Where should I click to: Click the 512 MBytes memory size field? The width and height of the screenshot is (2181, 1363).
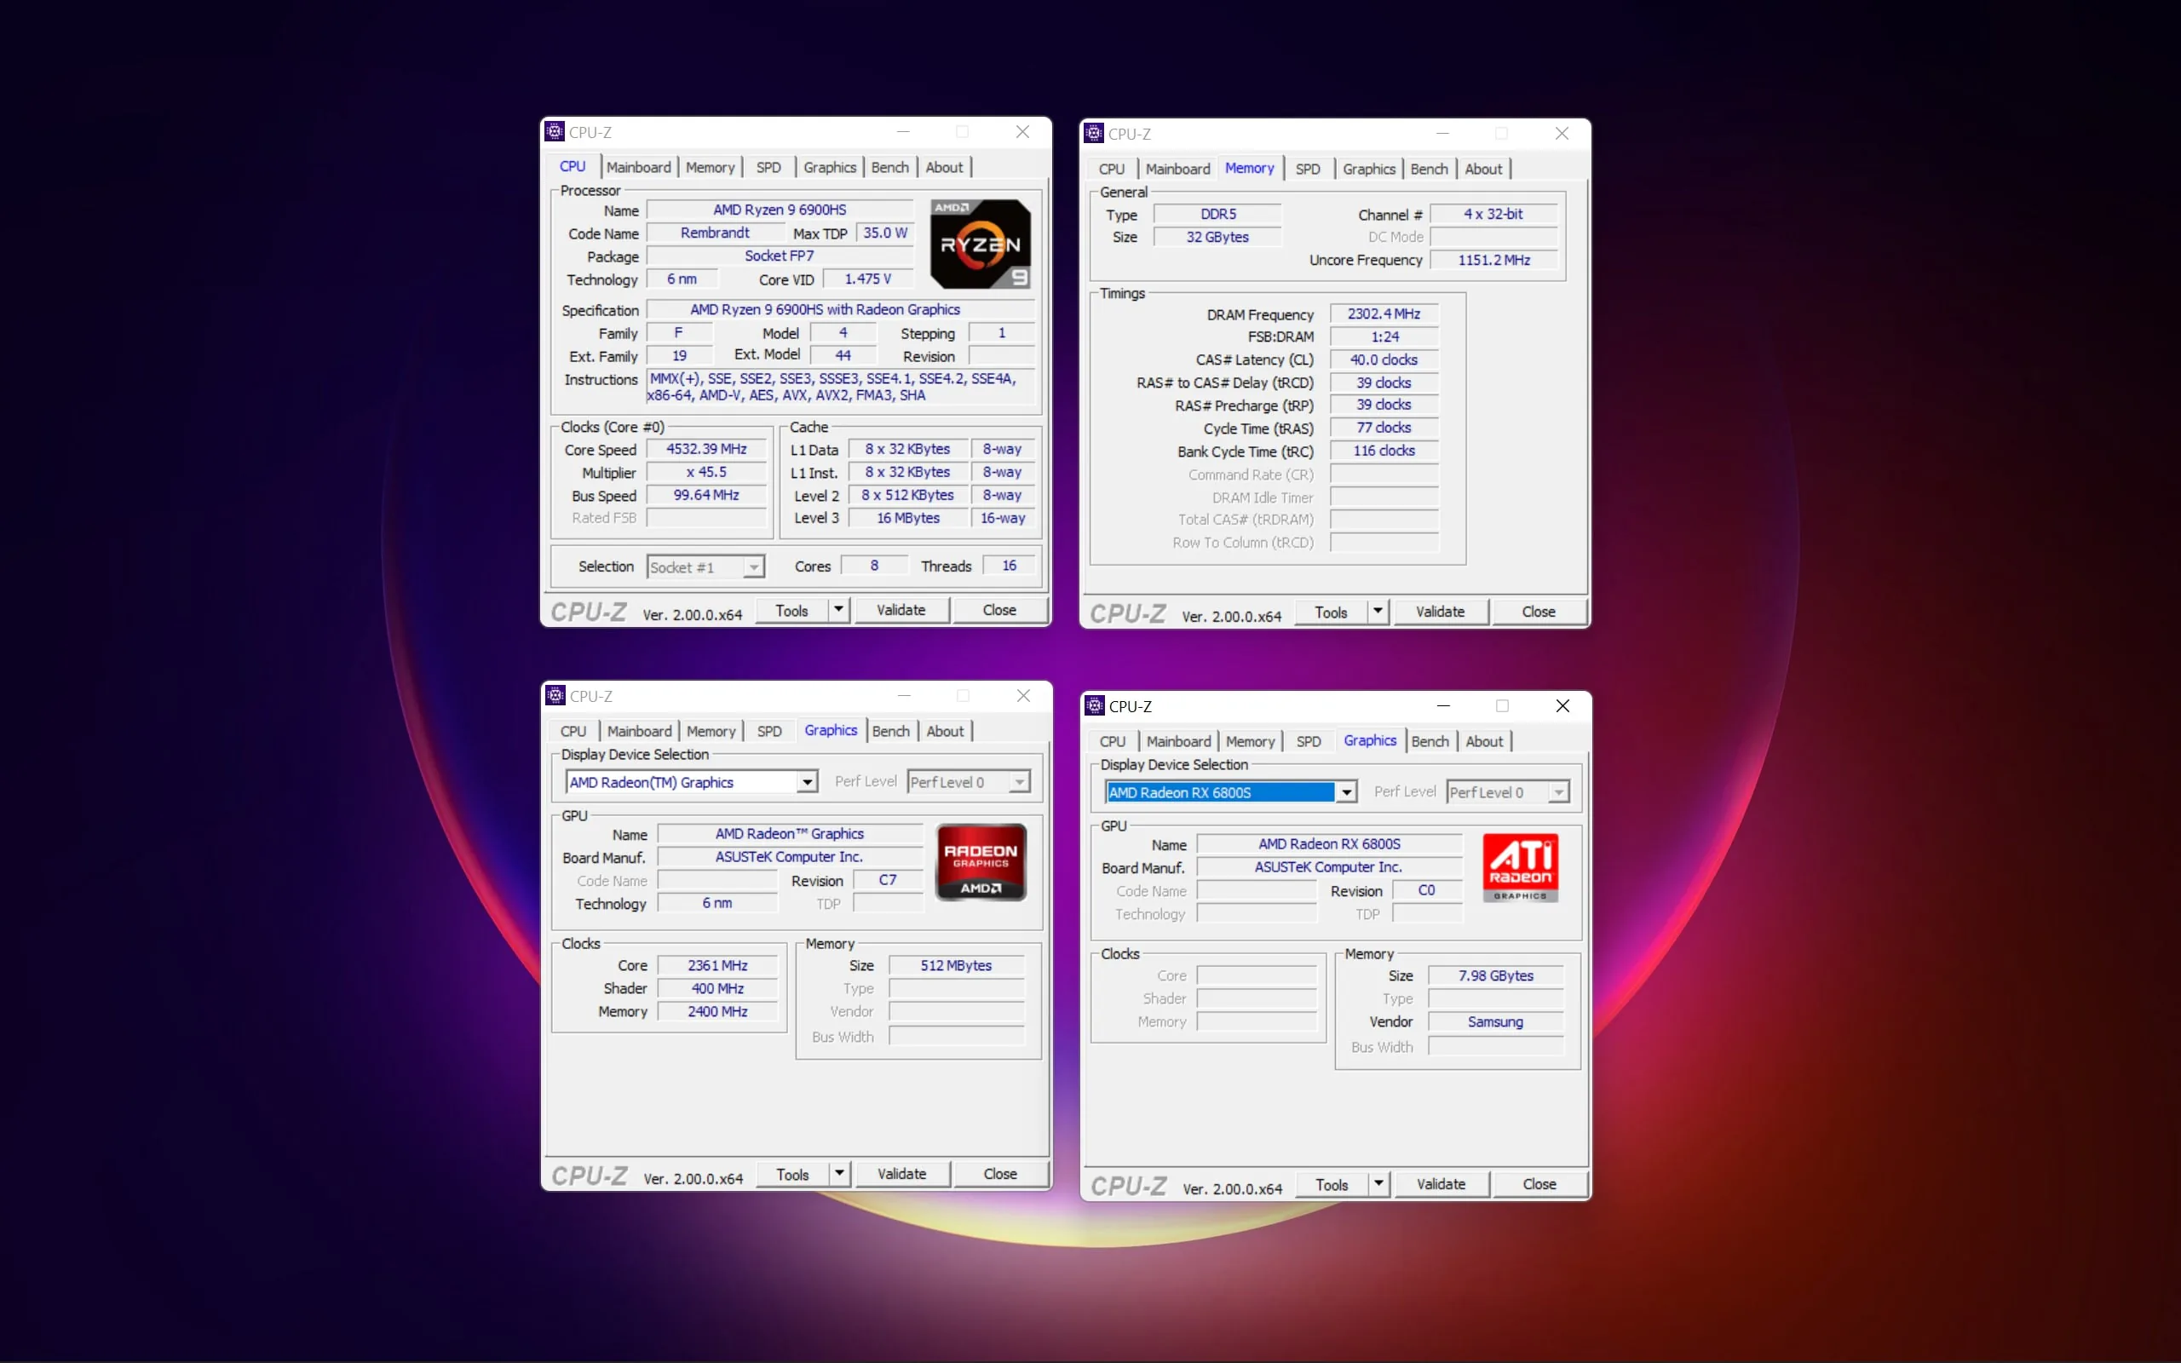click(956, 965)
